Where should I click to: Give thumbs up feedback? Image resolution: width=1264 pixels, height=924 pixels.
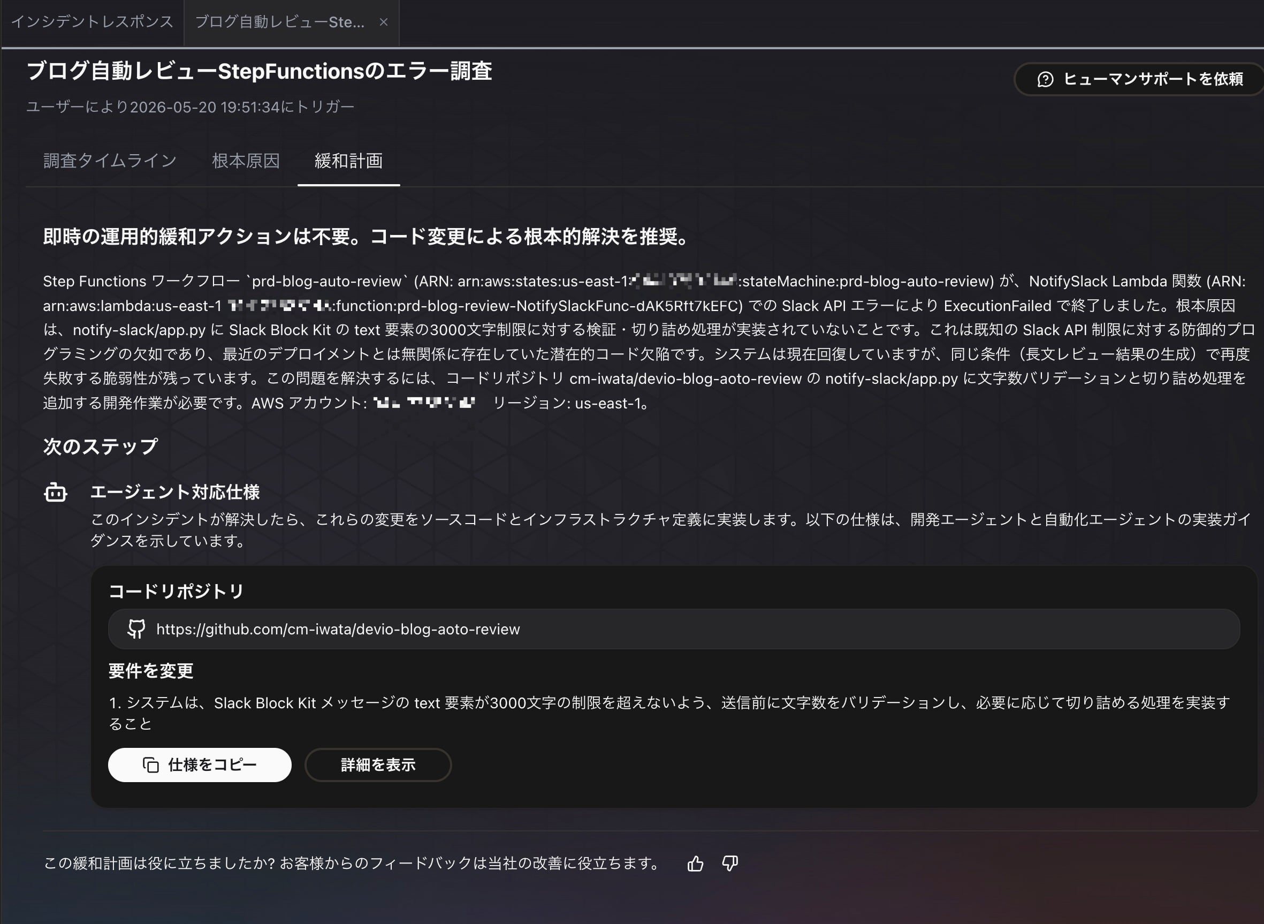[x=696, y=864]
